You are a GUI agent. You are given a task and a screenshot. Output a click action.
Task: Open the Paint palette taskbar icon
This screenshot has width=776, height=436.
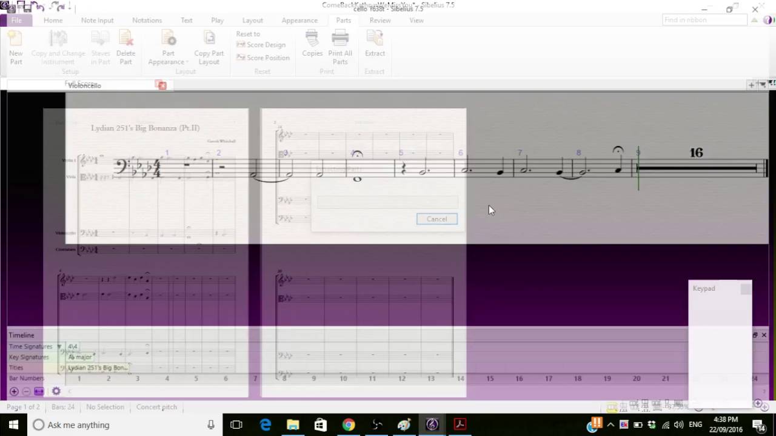(404, 424)
